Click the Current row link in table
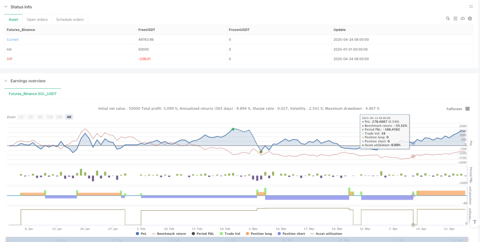Screen dimensions: 480x242 pos(13,40)
